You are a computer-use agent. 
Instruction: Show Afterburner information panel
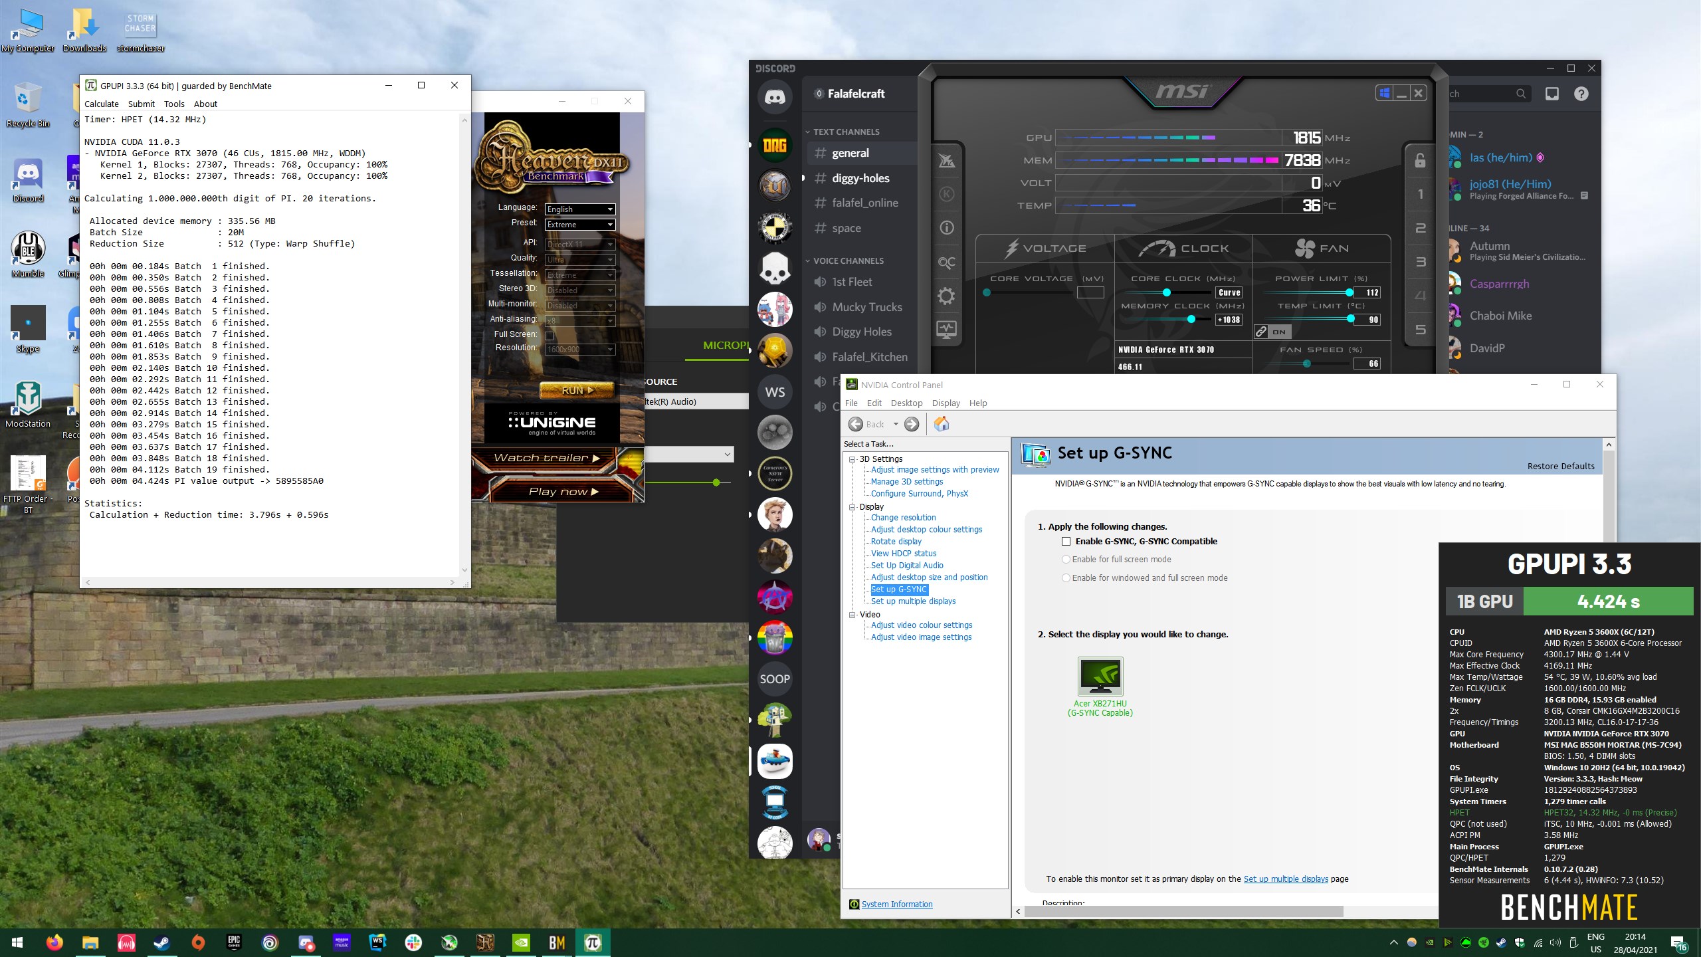click(x=946, y=228)
